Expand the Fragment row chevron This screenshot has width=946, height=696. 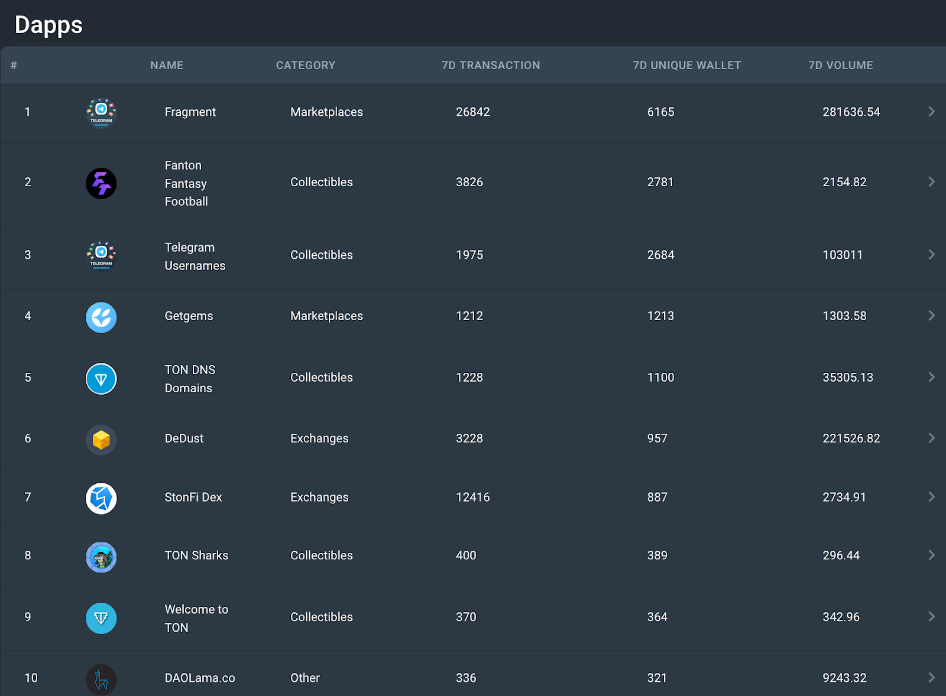click(931, 112)
